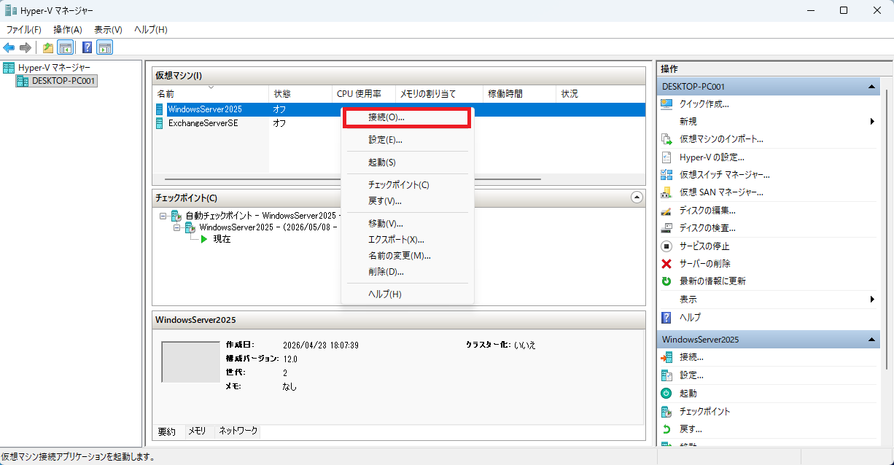Open the 操作(A) menu
This screenshot has height=465, width=894.
point(68,30)
